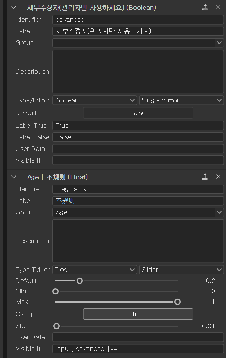Collapse the Age 不规则 Float parameter section
Viewport: 226px width, 358px height.
[x=14, y=177]
